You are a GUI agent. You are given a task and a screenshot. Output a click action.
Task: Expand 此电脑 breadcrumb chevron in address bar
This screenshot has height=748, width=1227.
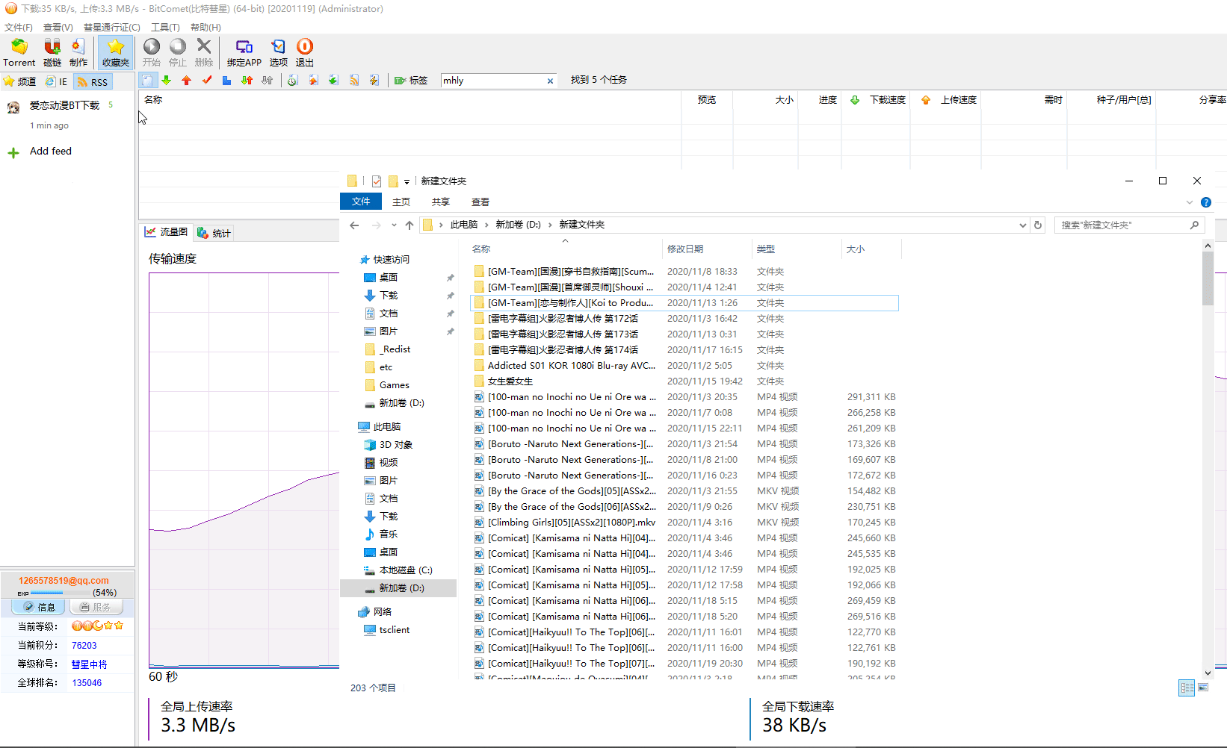coord(487,225)
